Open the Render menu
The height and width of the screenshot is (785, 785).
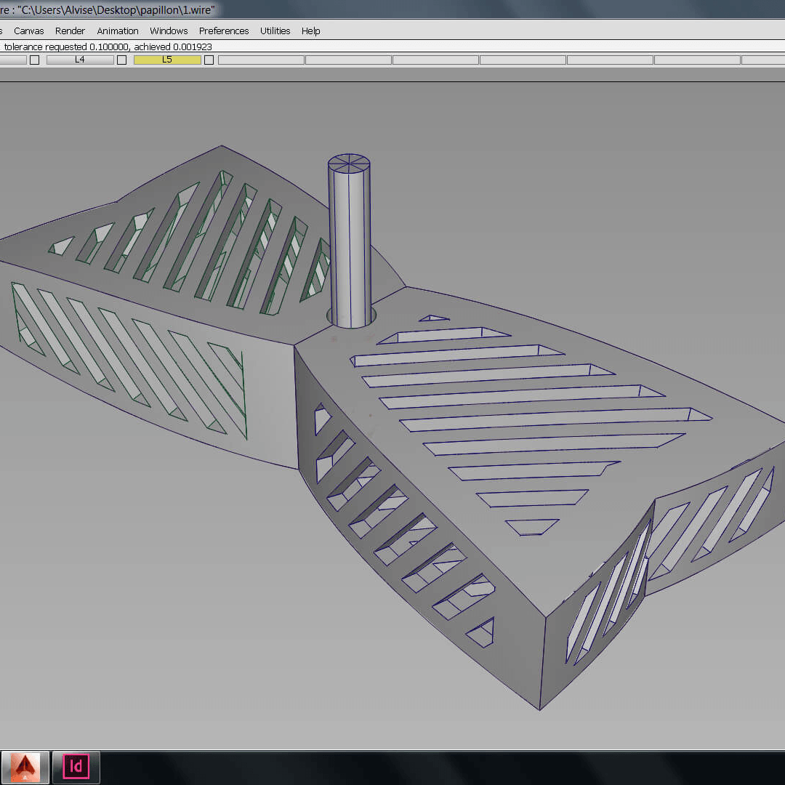pyautogui.click(x=70, y=31)
